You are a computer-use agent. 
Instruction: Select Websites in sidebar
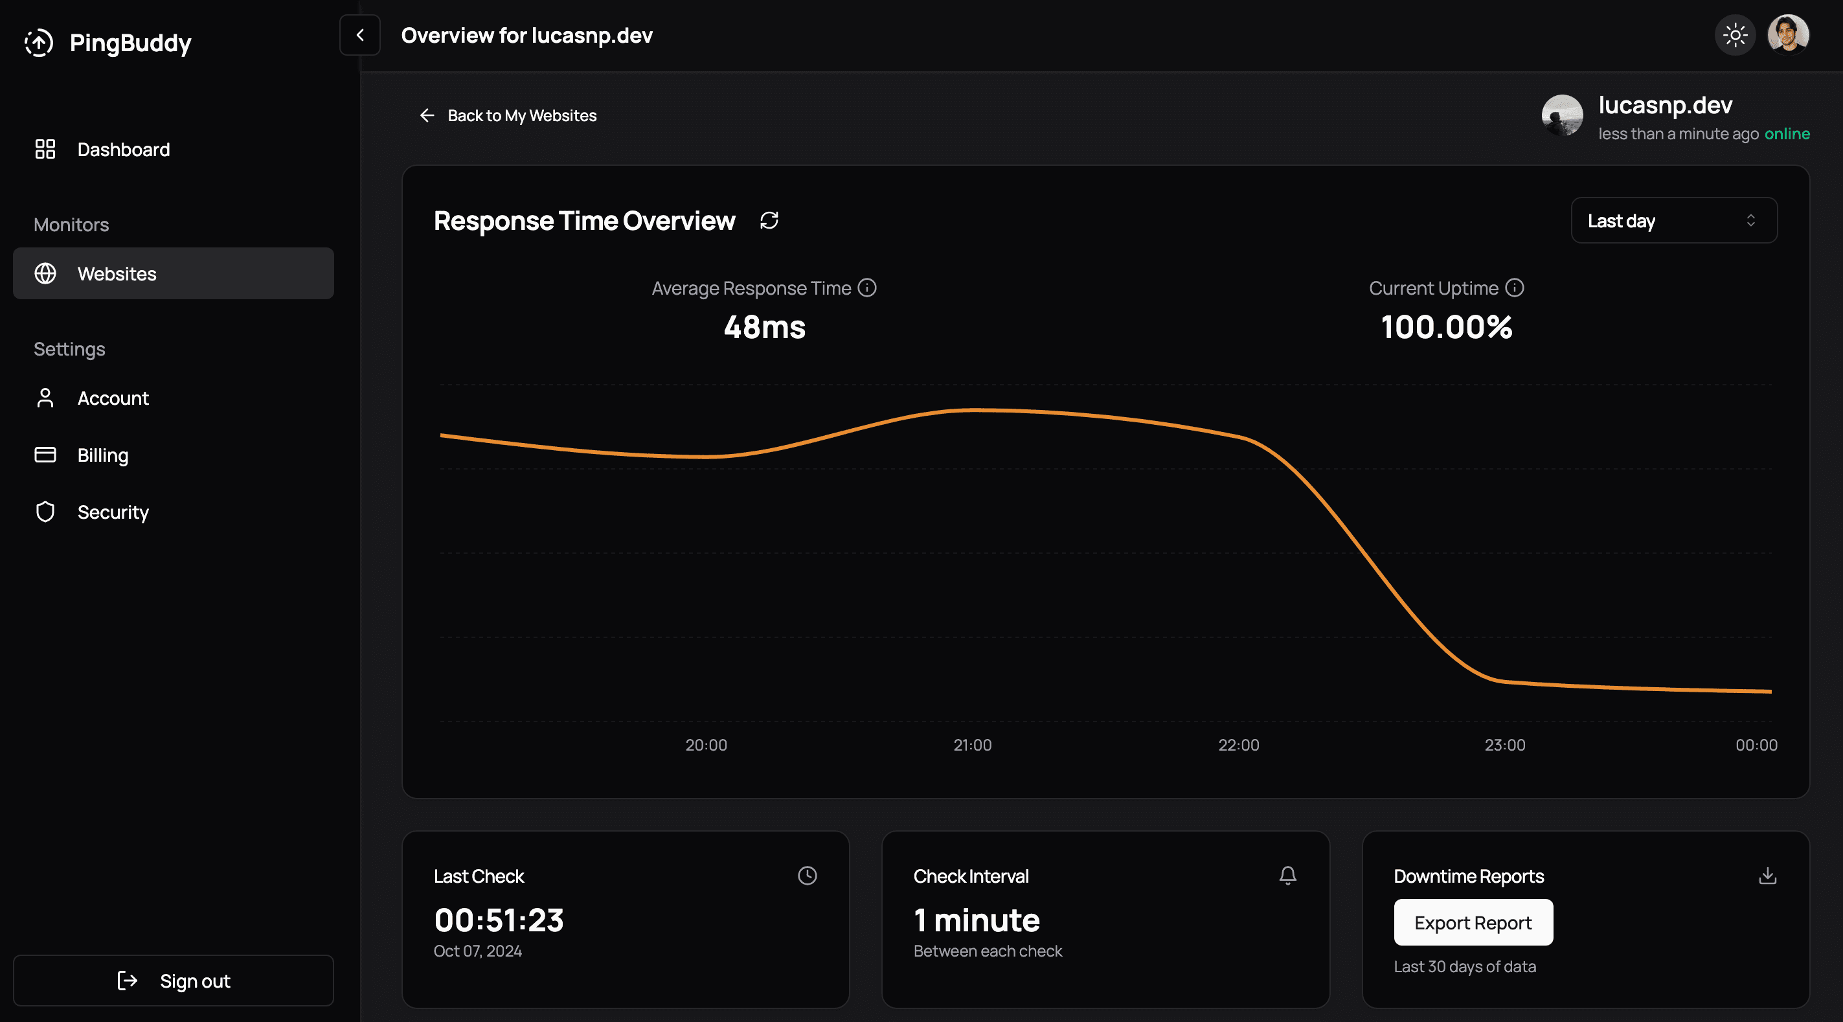coord(173,273)
